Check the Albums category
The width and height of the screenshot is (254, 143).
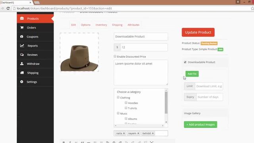tap(126, 118)
